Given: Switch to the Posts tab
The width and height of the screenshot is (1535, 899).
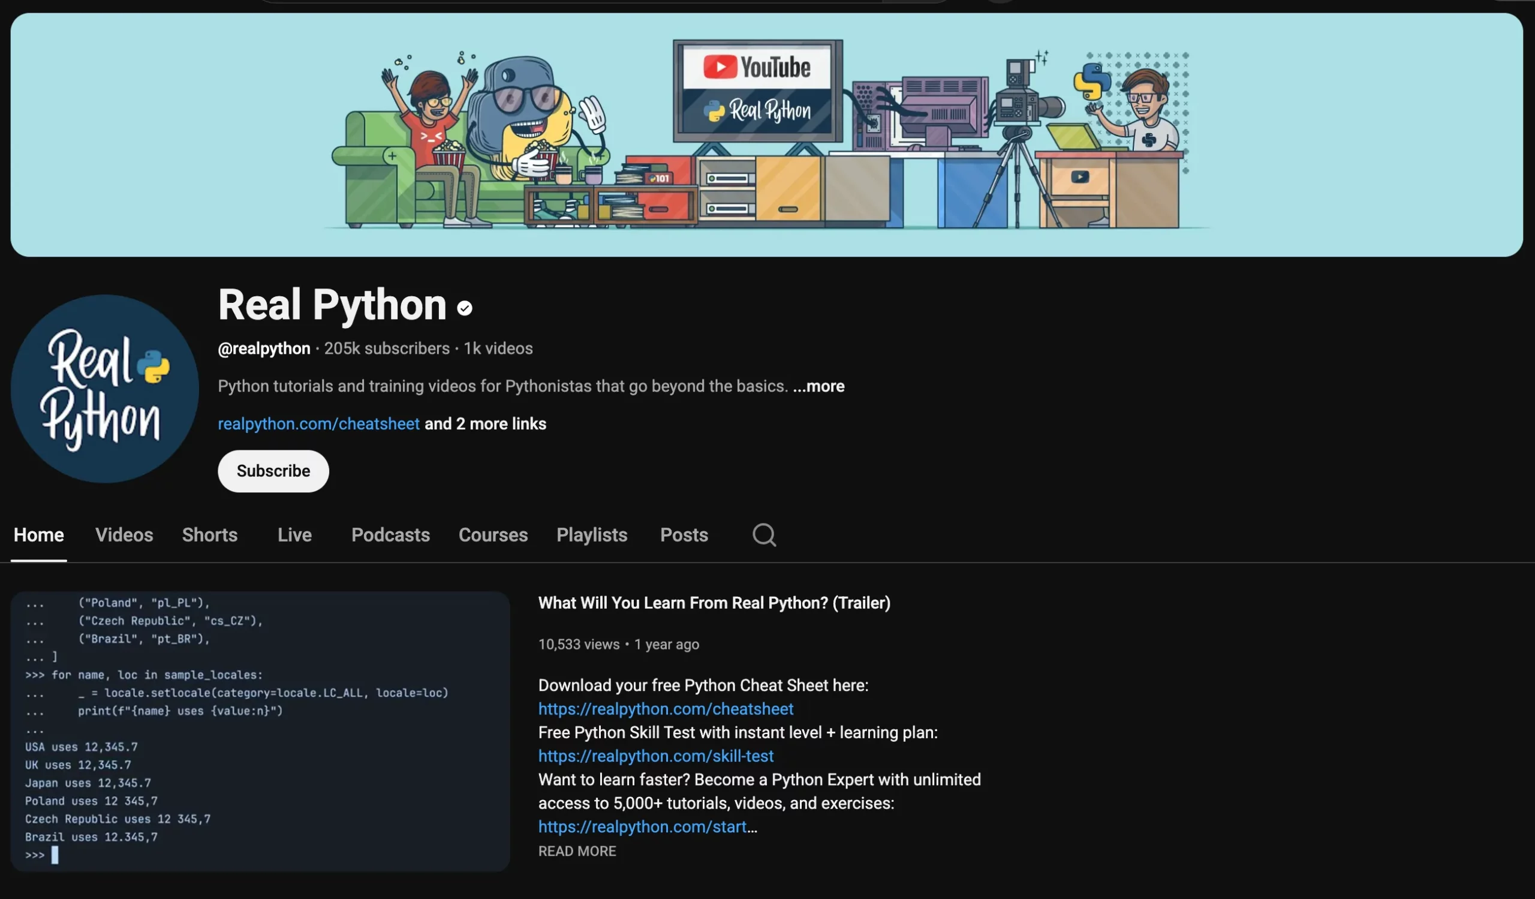Looking at the screenshot, I should (x=684, y=535).
